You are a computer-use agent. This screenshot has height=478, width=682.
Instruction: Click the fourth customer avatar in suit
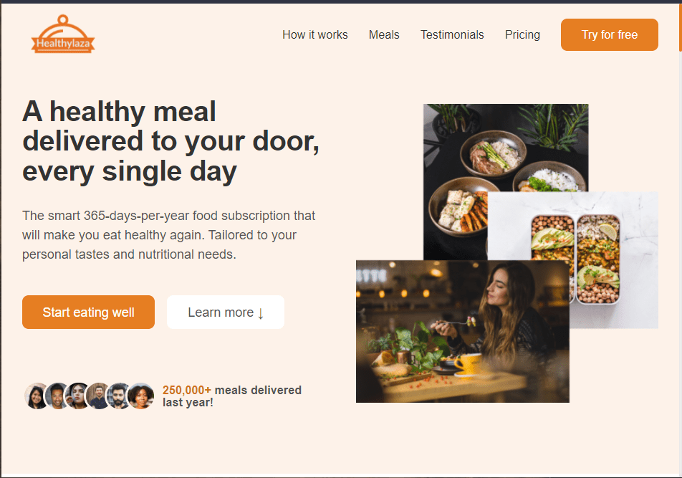99,396
